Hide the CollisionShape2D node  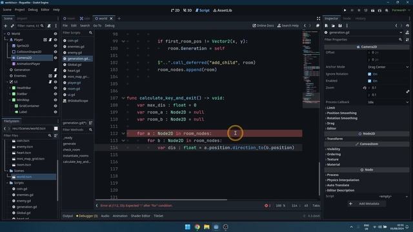55,52
